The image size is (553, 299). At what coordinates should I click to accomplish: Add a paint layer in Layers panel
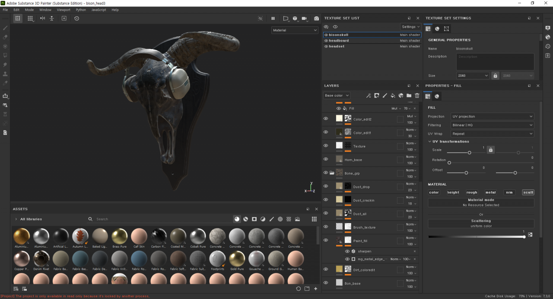click(385, 95)
